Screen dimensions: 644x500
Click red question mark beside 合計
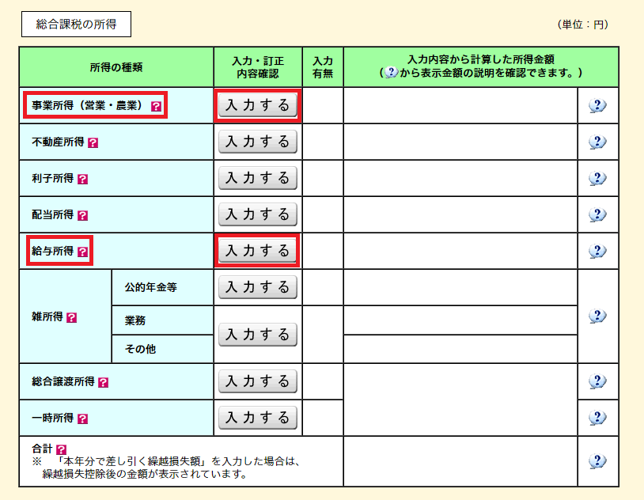coord(61,449)
